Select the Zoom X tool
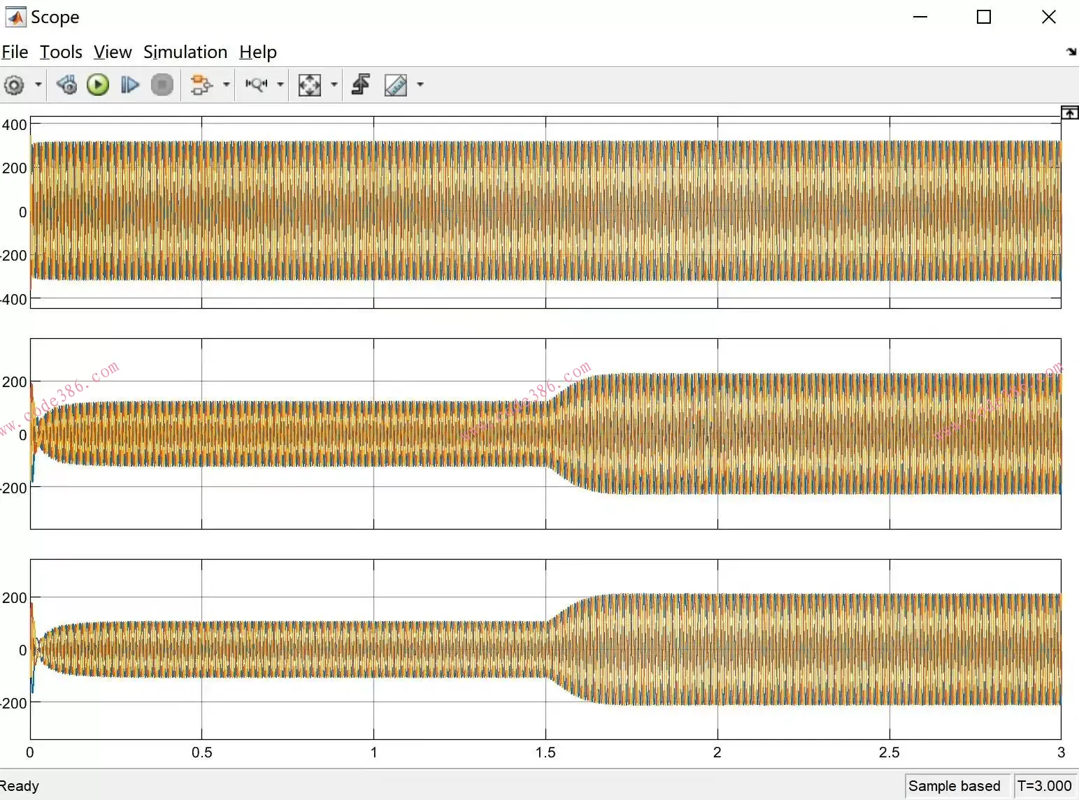 point(256,85)
